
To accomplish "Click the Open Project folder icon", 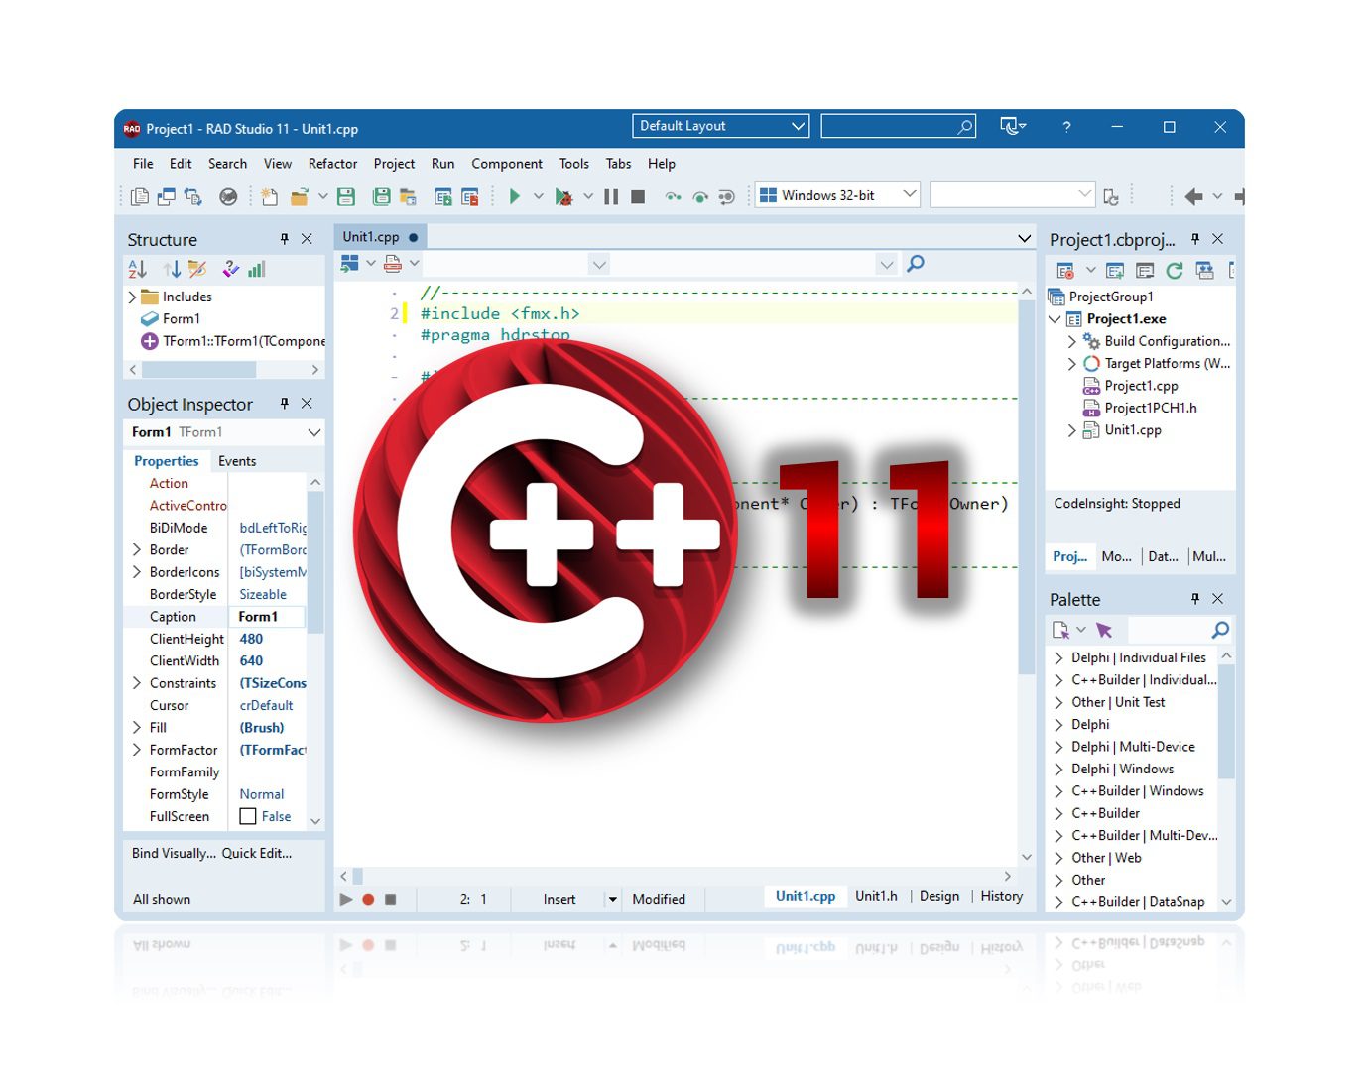I will click(x=299, y=196).
